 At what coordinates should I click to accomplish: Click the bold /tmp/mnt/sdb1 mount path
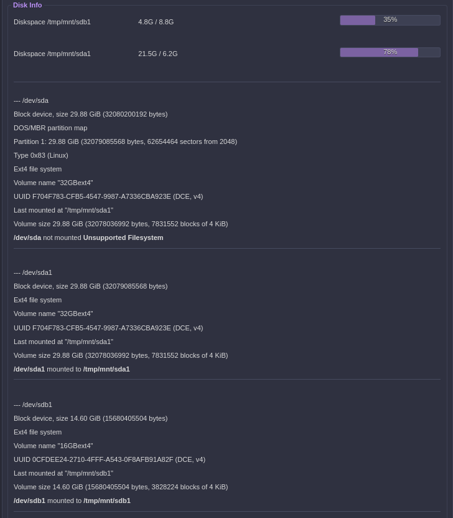coord(106,501)
